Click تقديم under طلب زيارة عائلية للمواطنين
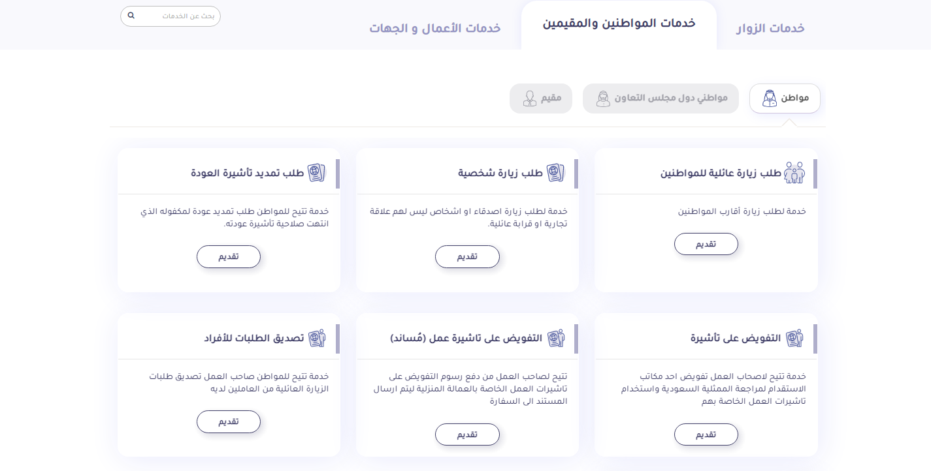Viewport: 931px width, 471px height. pyautogui.click(x=706, y=244)
